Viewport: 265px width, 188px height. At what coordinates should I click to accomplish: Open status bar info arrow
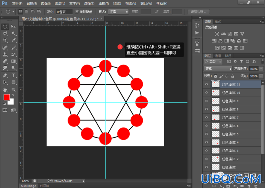coord(83,181)
